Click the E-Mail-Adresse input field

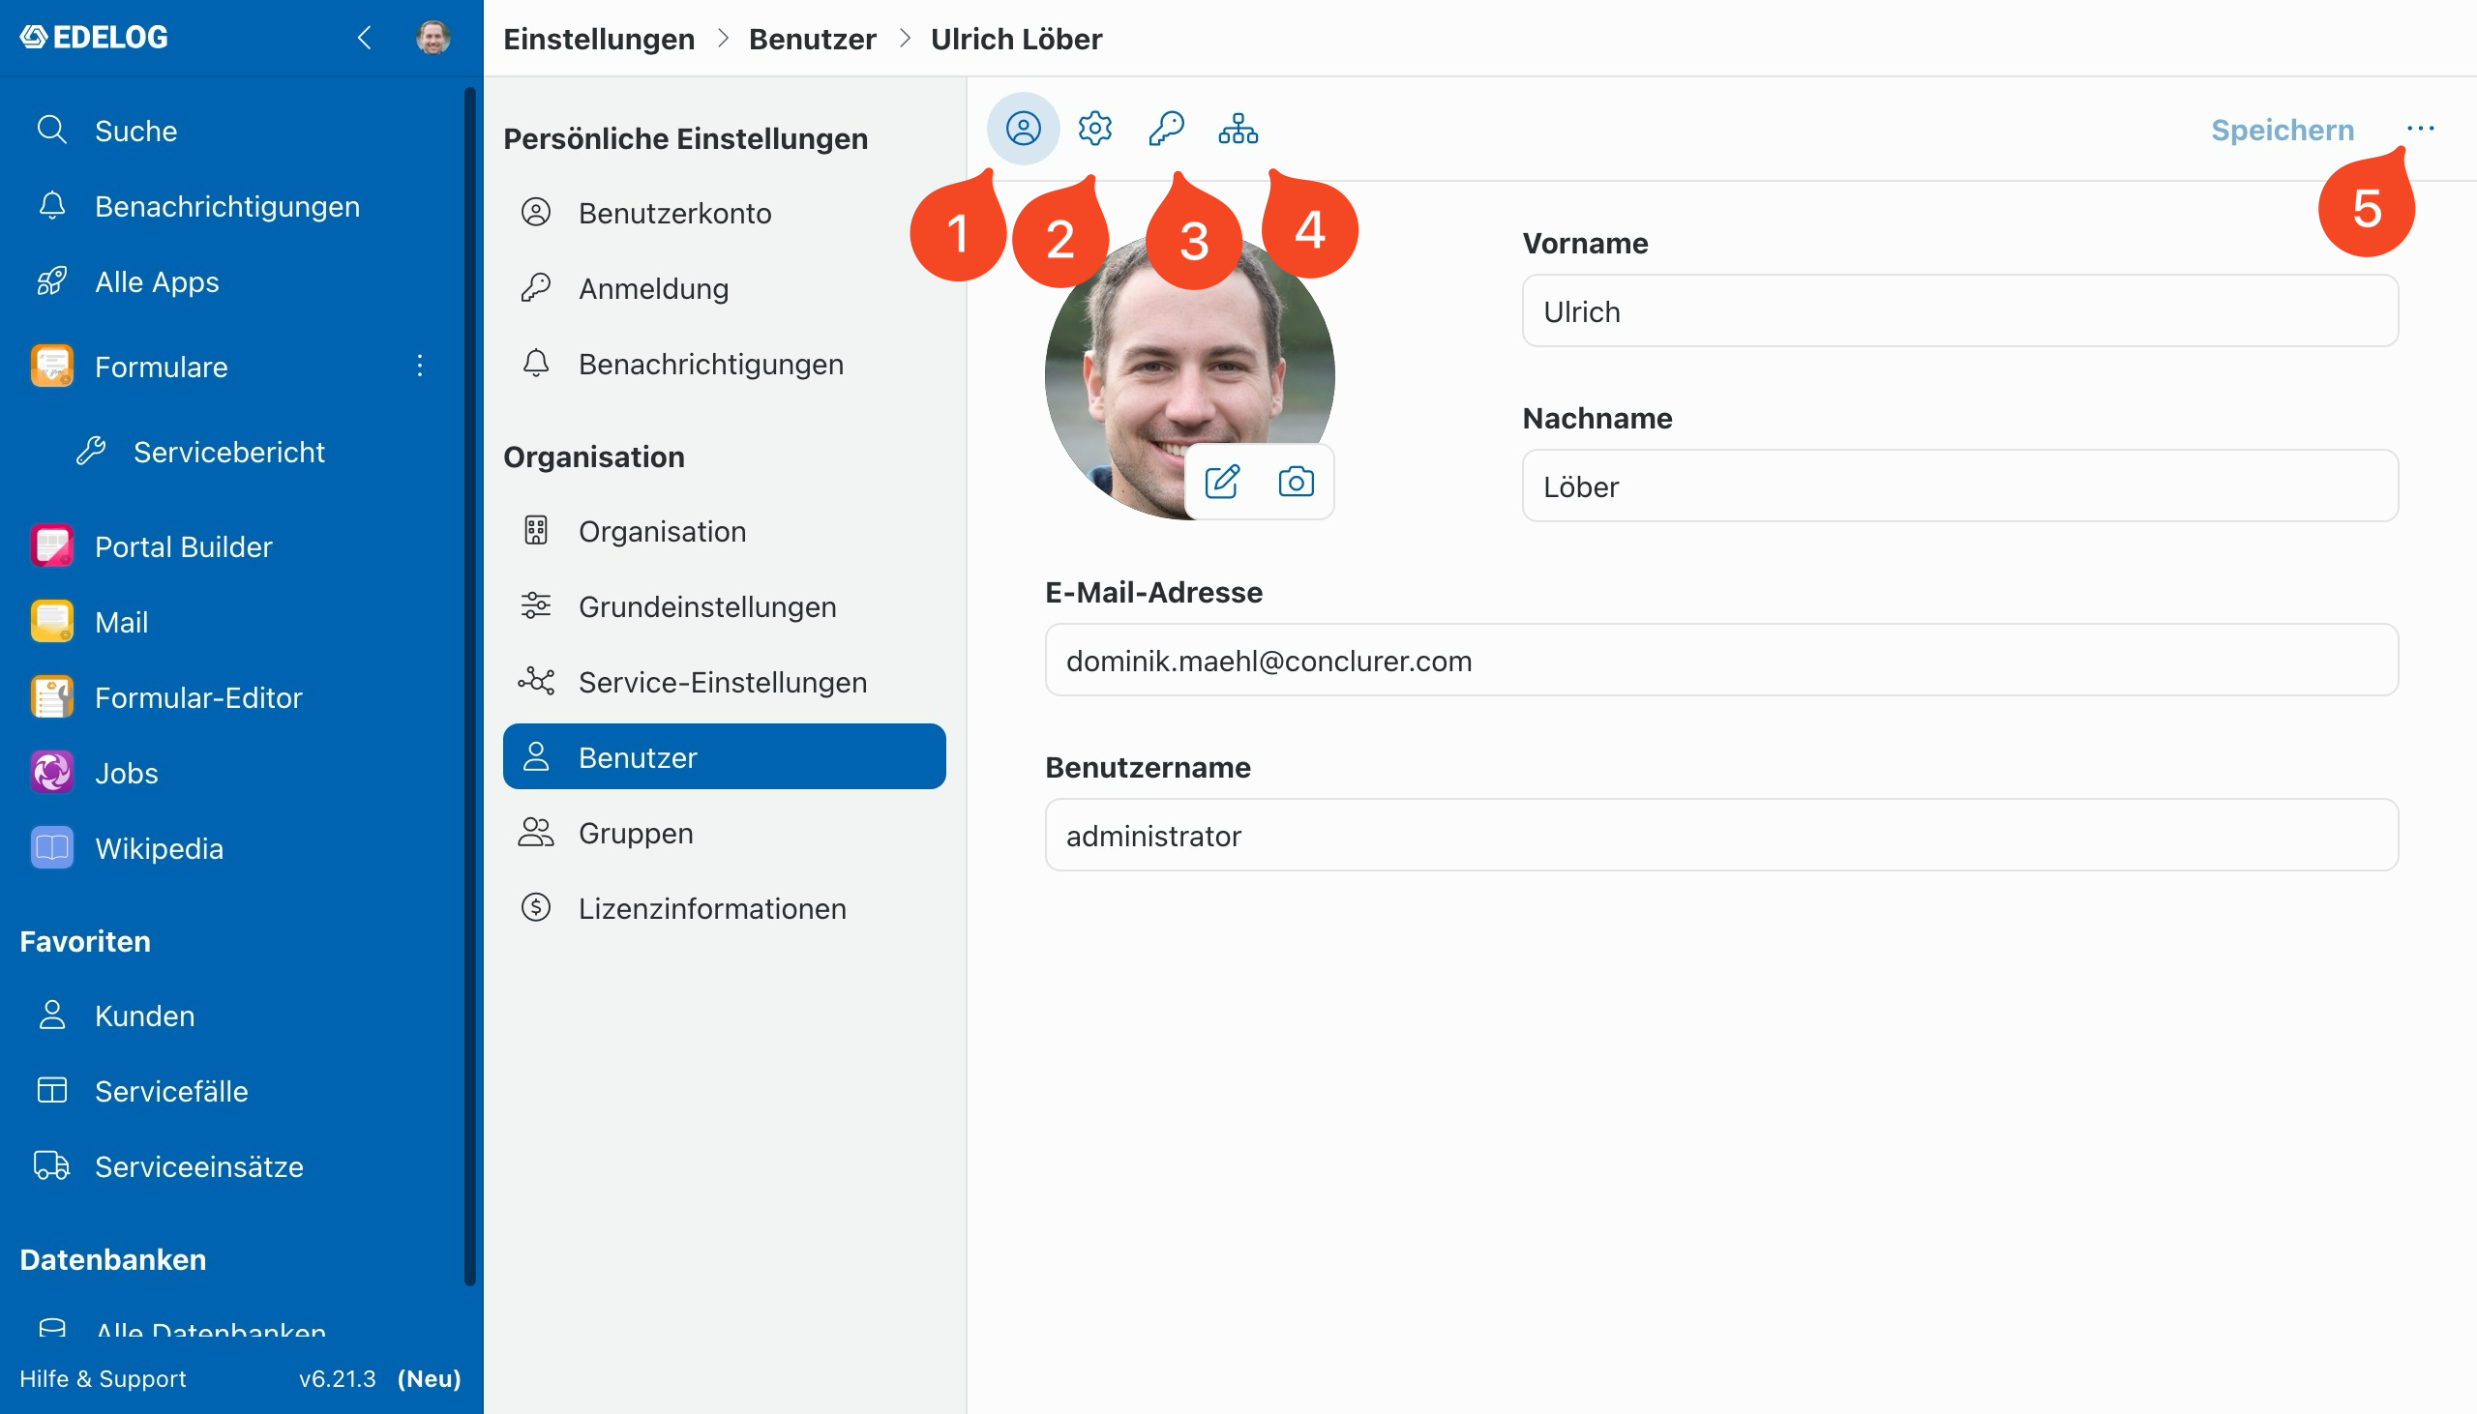point(1721,661)
